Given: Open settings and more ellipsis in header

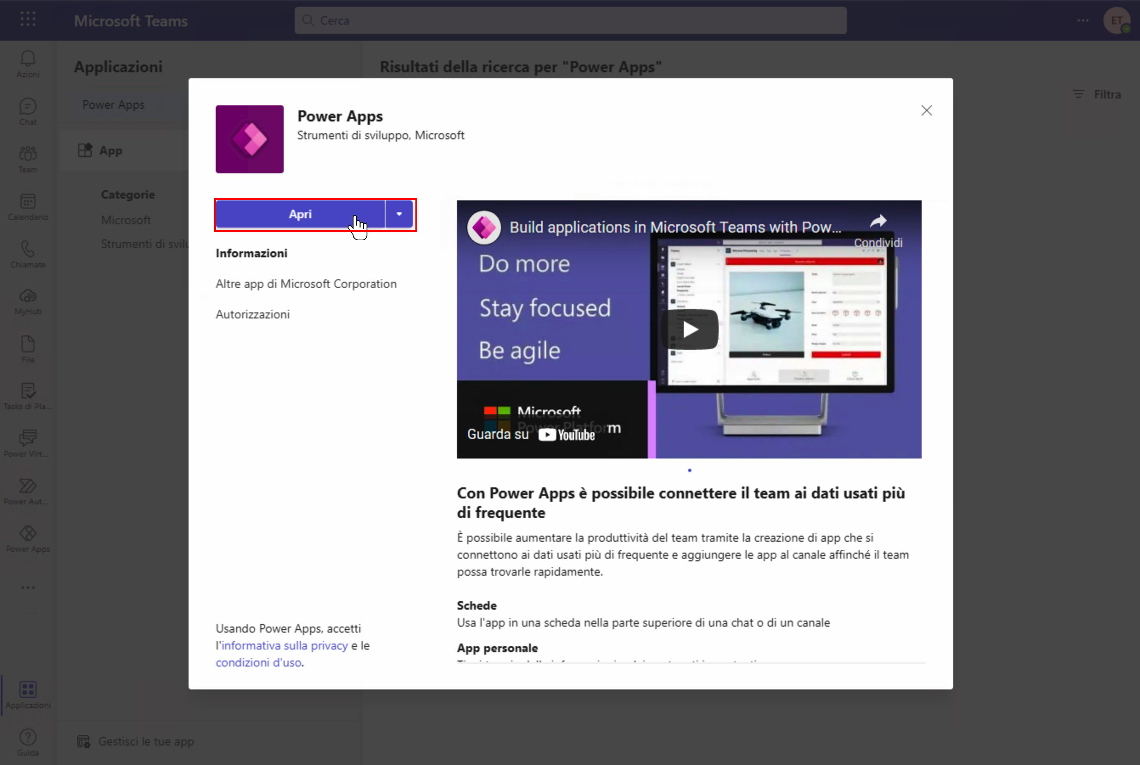Looking at the screenshot, I should 1083,20.
